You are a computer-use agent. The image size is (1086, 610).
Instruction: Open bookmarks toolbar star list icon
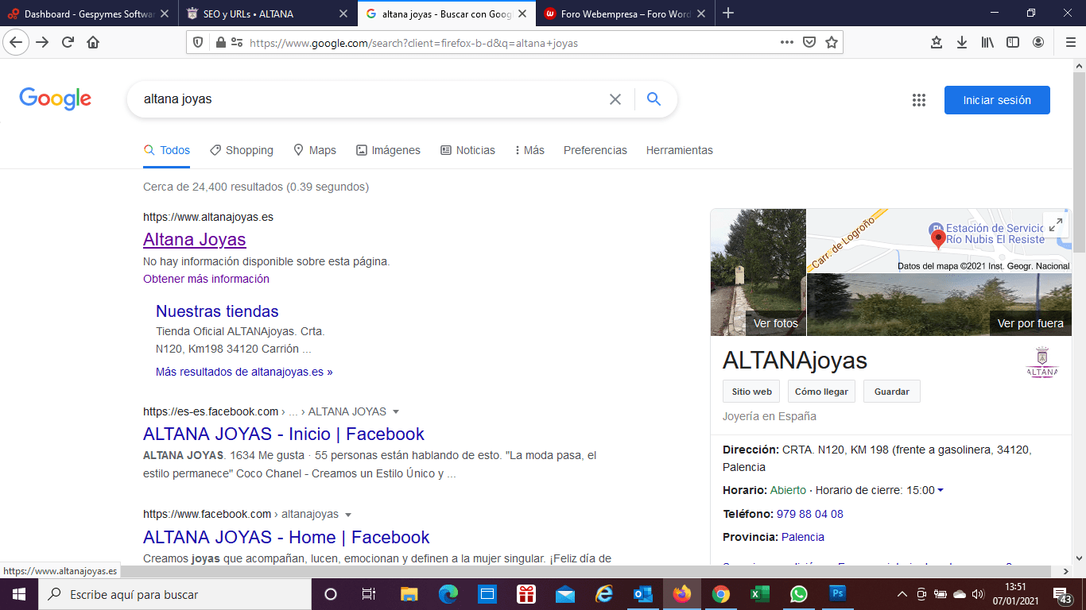tap(937, 43)
